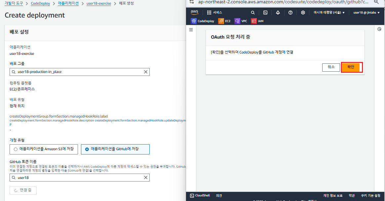The image size is (385, 201).
Task: Click the 연결 중 connecting button
Action: pos(23,190)
